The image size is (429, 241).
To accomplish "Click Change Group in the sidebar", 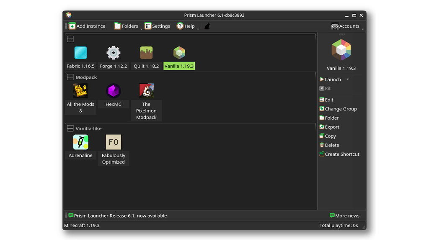I will pos(338,109).
